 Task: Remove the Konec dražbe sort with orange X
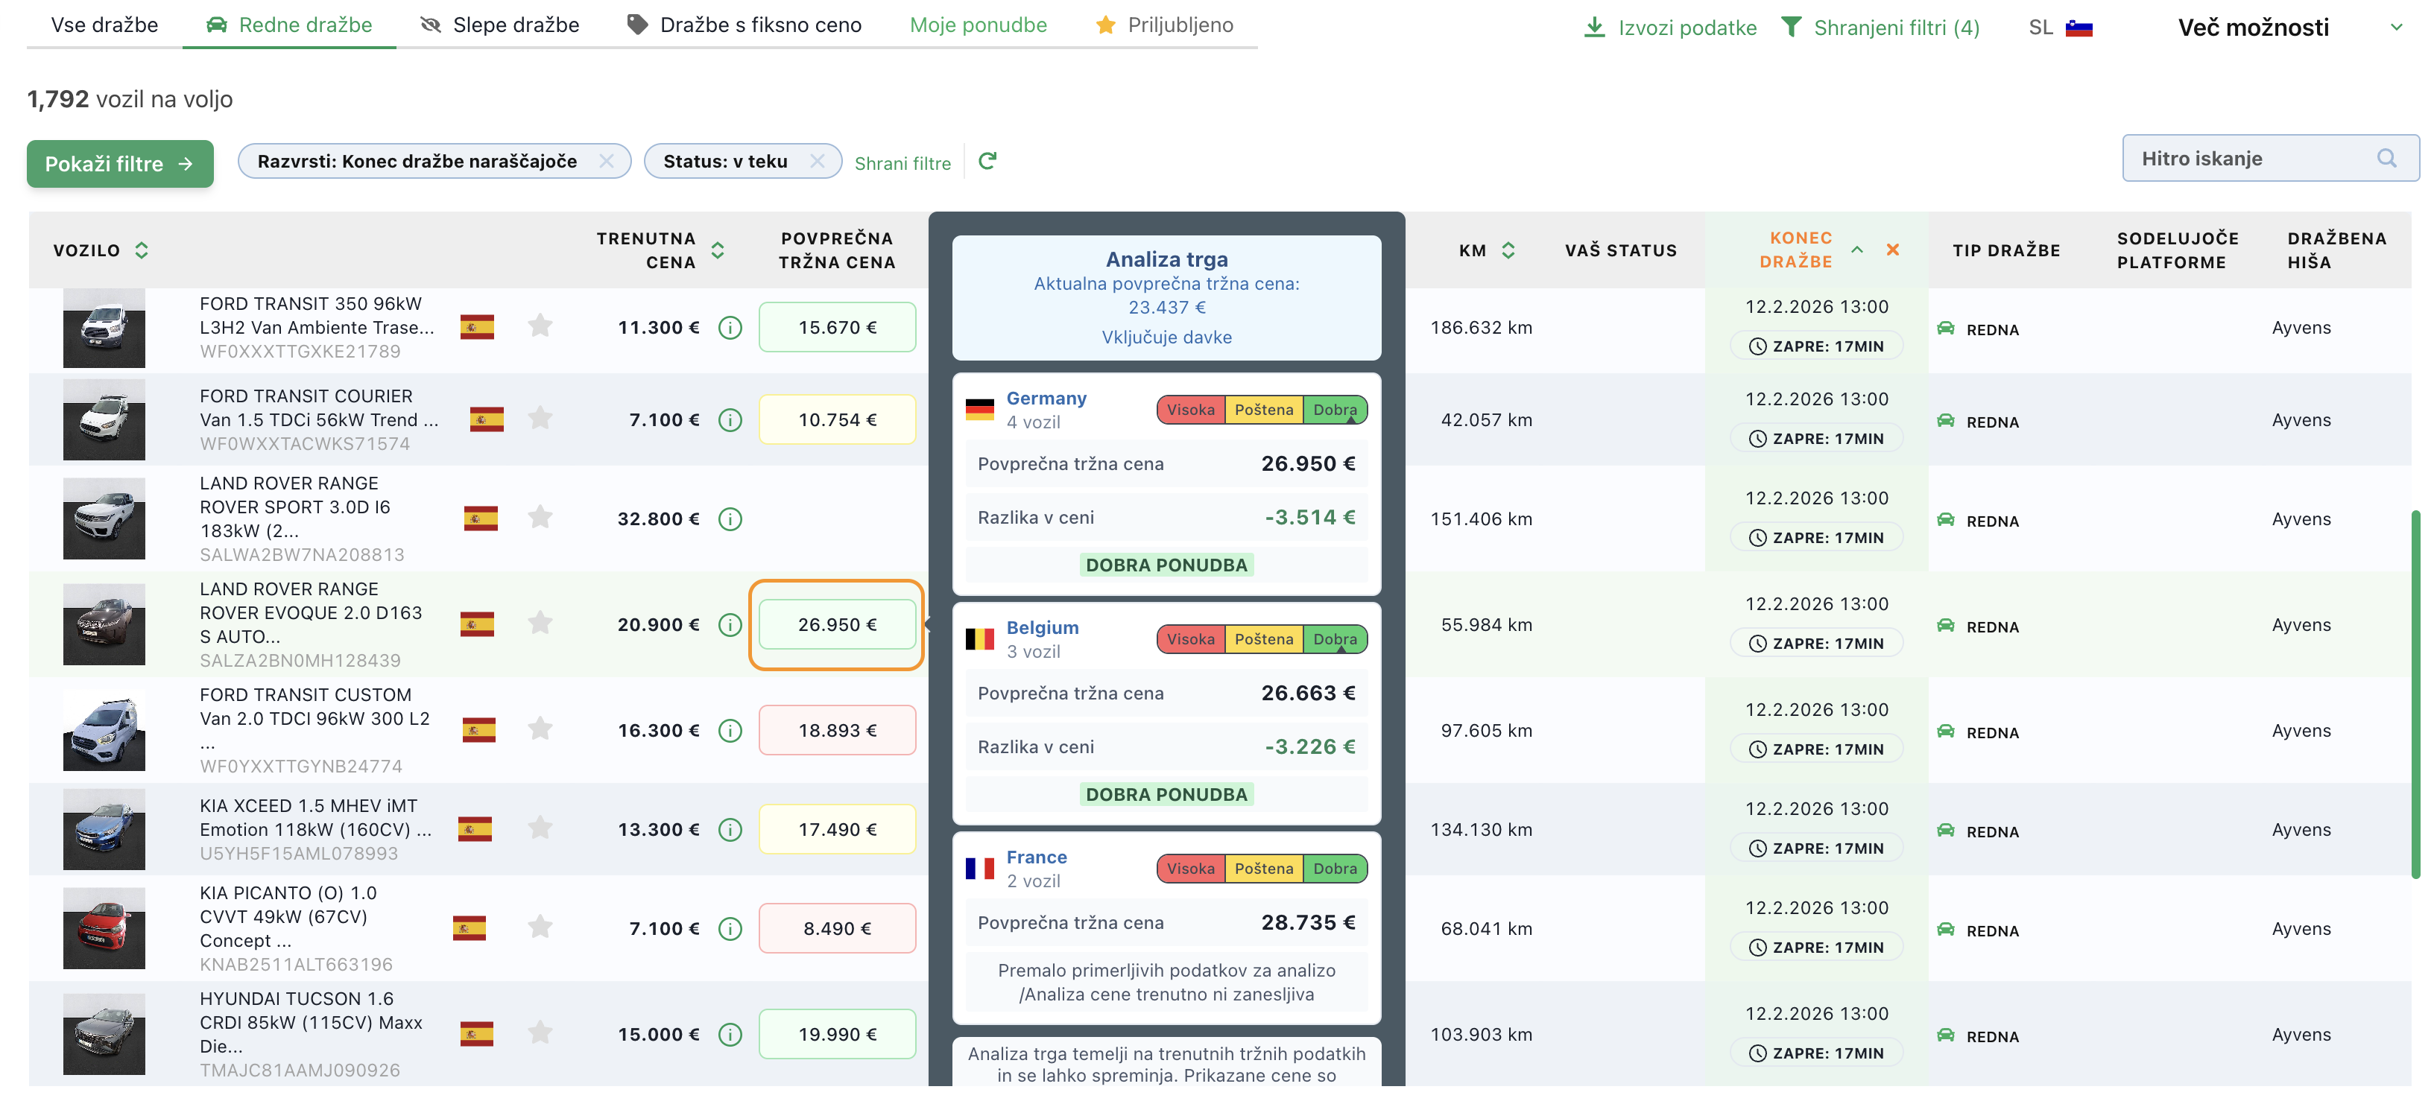1891,250
